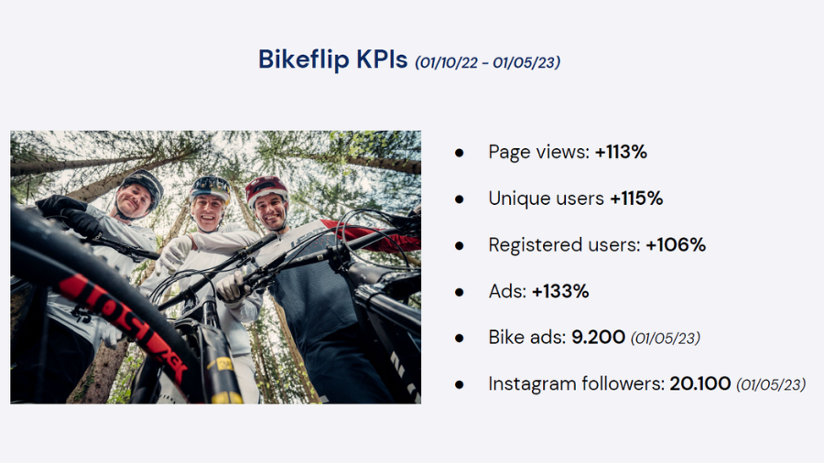
Task: Click the date beside the Bike ads figure
Action: point(666,339)
